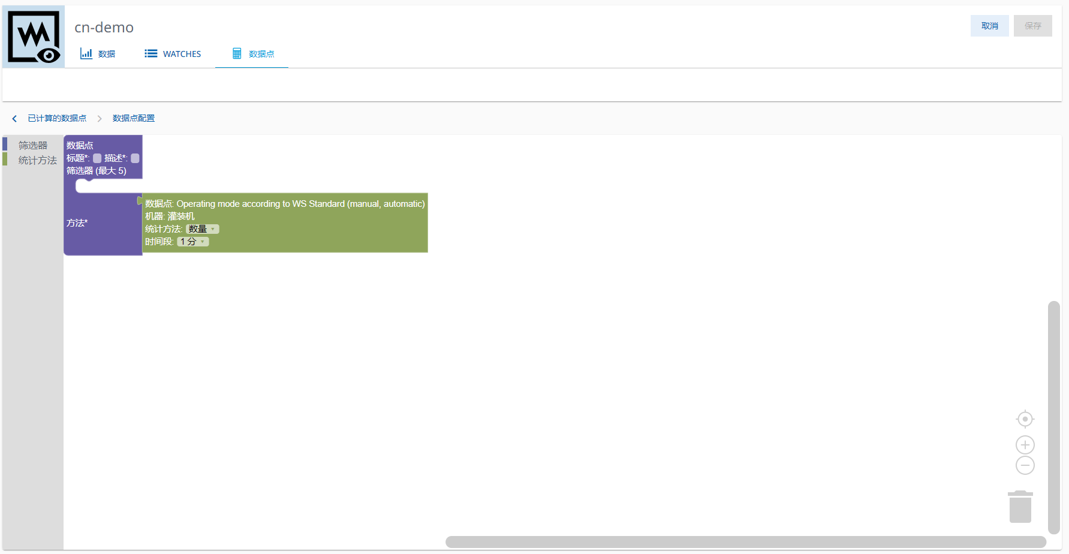This screenshot has width=1069, height=554.
Task: Click the 描述 input box in the block
Action: point(135,158)
